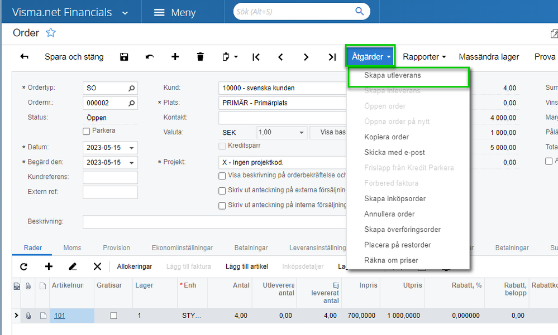Go to next record arrow

(306, 57)
